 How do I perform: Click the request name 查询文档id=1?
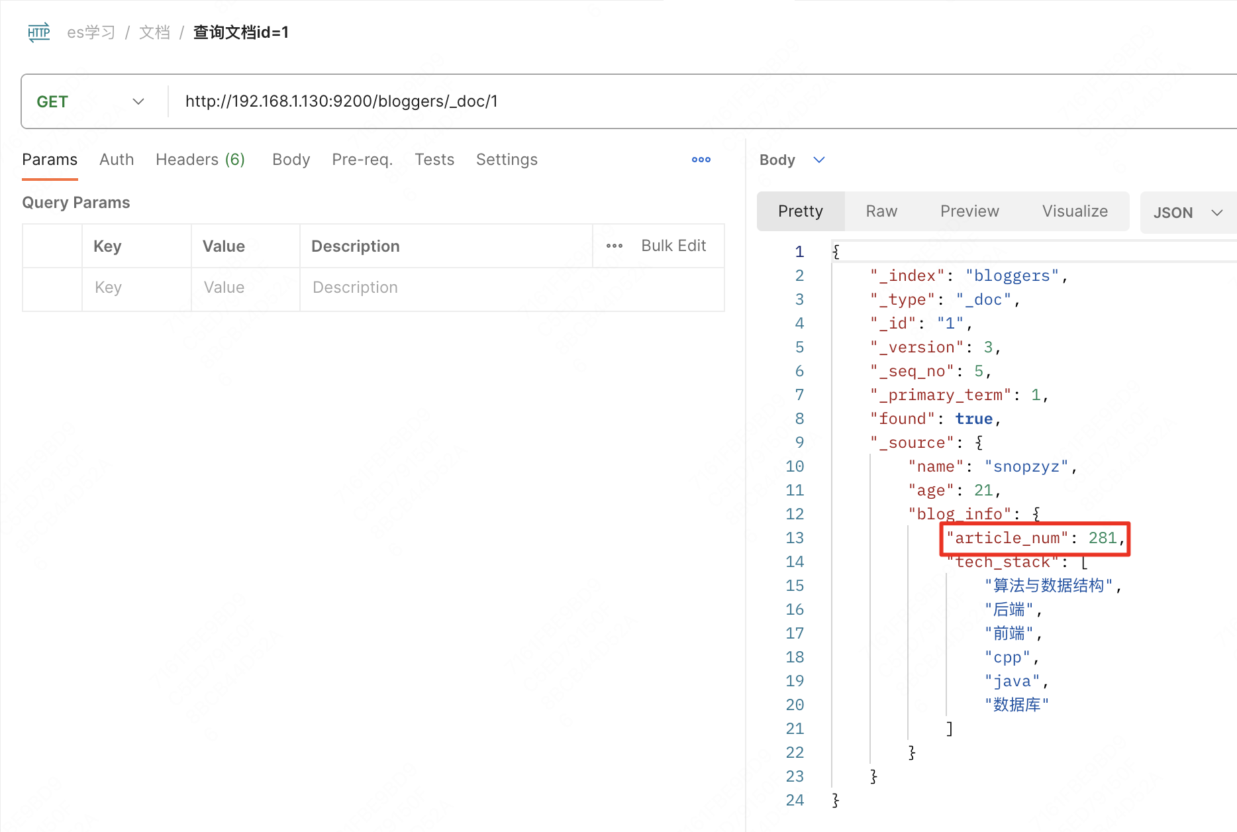point(241,32)
